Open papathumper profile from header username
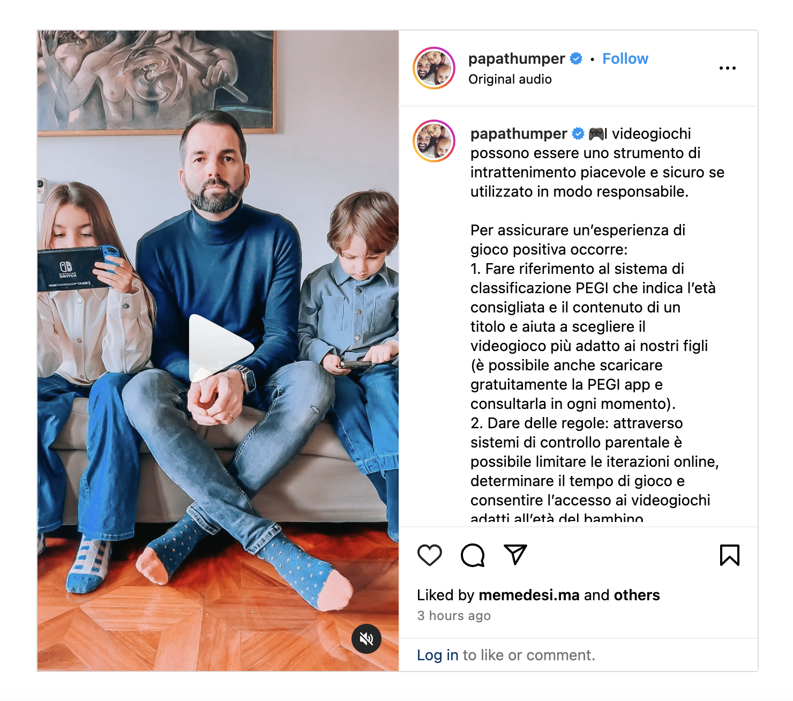This screenshot has height=701, width=793. tap(517, 59)
